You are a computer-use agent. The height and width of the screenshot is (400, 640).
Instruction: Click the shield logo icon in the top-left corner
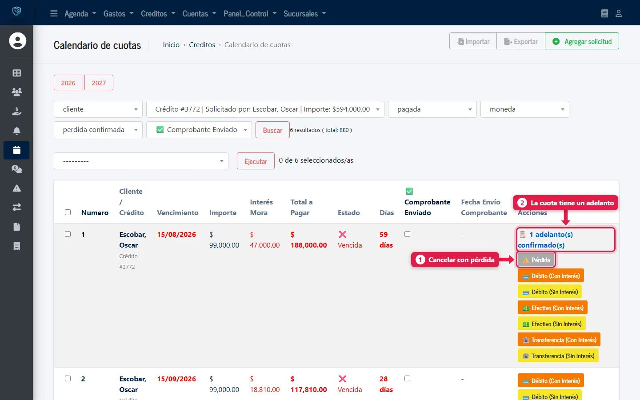16,12
